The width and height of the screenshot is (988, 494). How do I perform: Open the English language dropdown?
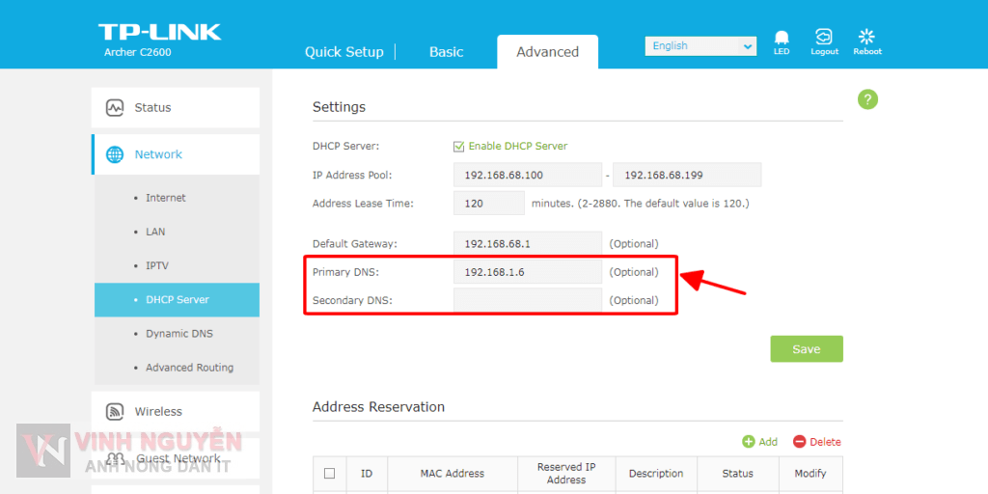700,46
